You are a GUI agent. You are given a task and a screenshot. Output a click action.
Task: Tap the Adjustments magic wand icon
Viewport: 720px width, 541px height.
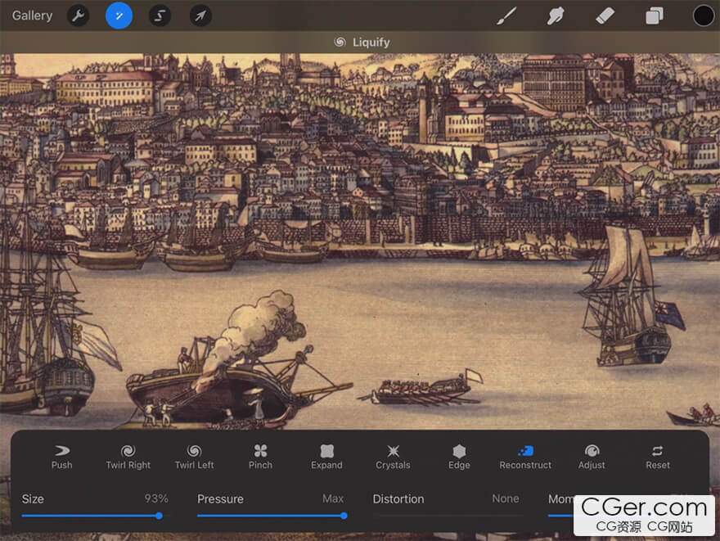click(x=119, y=16)
